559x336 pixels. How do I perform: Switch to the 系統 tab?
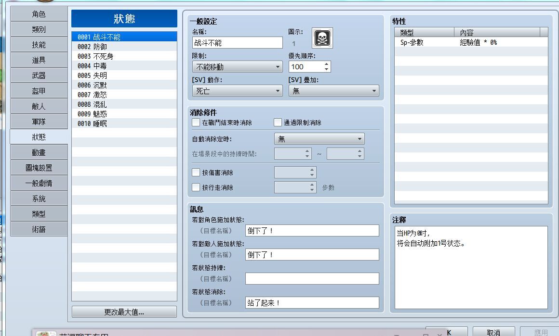(39, 199)
